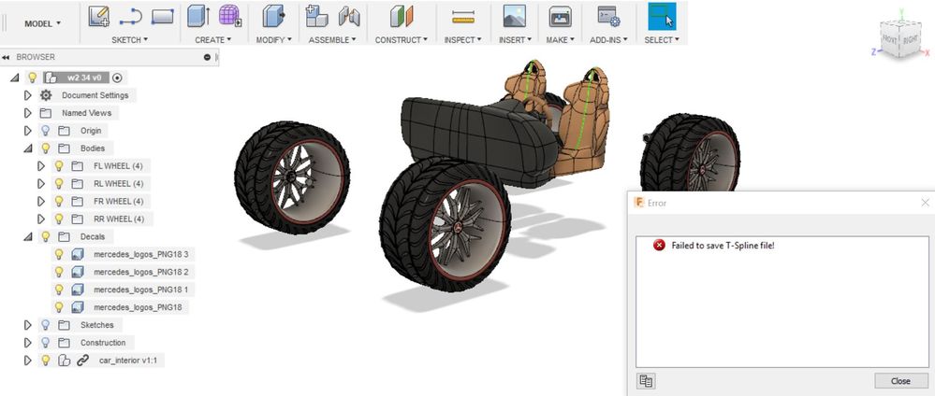Click the copy icon in the Error dialog
The image size is (935, 396).
click(646, 381)
